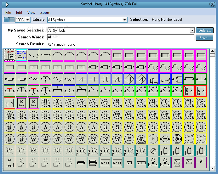Select the 500 HP grounded motor symbol
The height and width of the screenshot is (174, 218).
point(201,115)
